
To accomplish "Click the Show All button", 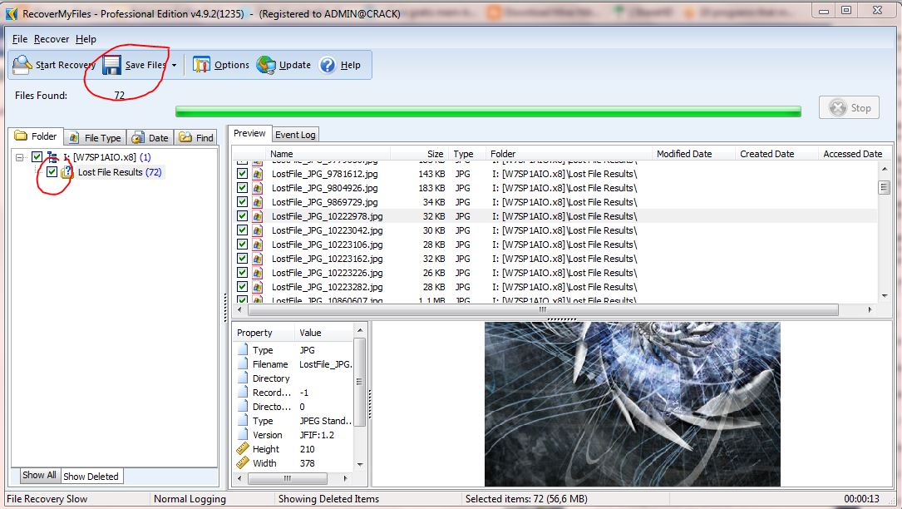I will pyautogui.click(x=39, y=476).
